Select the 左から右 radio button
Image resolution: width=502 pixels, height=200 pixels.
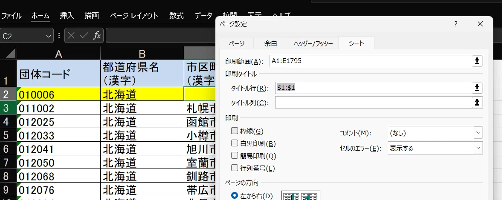(x=235, y=195)
